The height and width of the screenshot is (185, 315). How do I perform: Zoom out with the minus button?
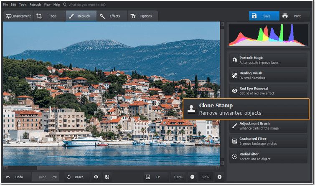pos(192,177)
